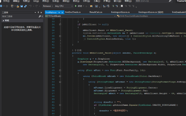Switch to the frmEnvCheck.cs tab
Image resolution: width=186 pixels, height=116 pixels.
[73, 12]
